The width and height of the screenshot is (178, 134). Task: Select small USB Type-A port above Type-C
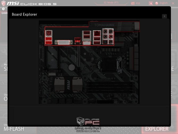78,39
